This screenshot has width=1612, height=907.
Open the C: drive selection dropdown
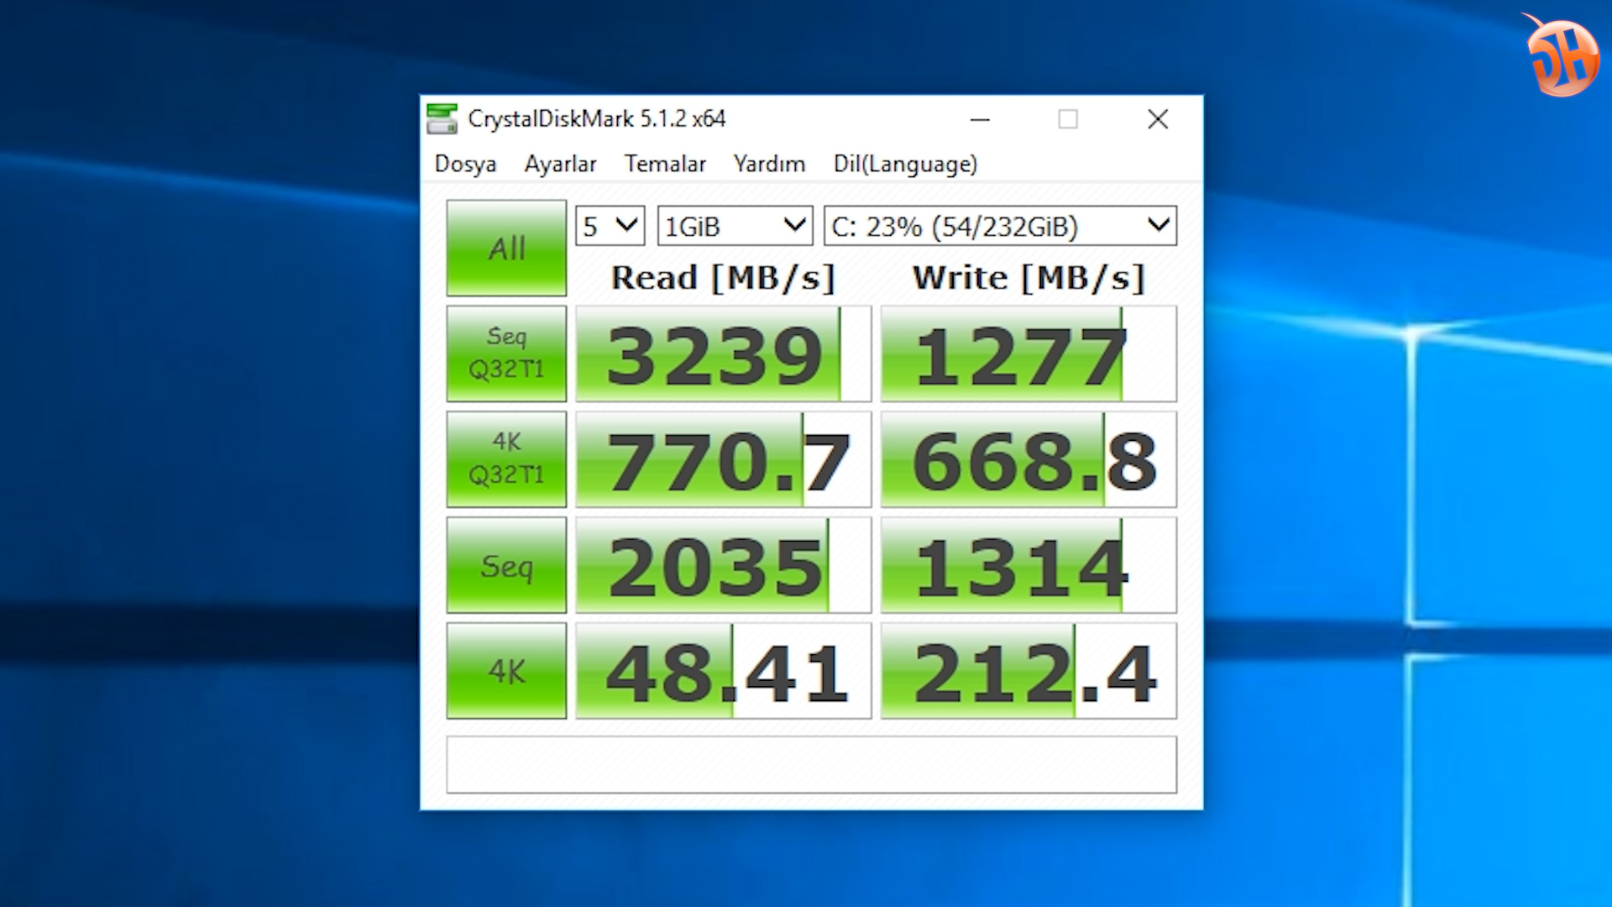coord(1000,226)
